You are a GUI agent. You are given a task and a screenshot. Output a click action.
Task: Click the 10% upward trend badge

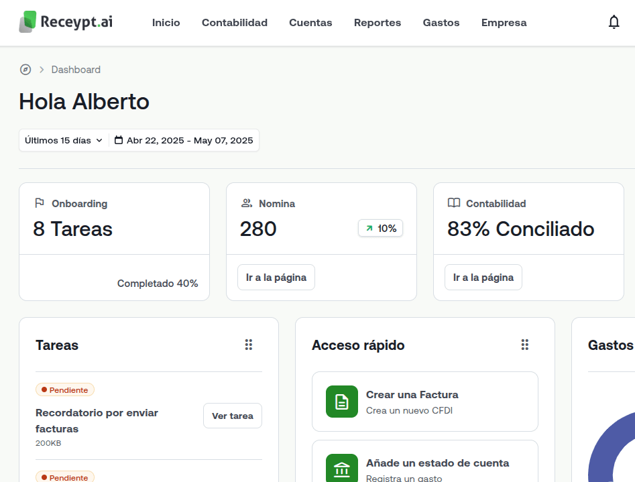coord(380,229)
